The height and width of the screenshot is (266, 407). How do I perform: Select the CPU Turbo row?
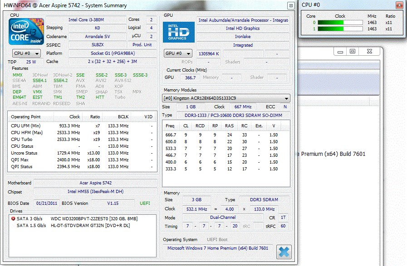click(x=82, y=139)
